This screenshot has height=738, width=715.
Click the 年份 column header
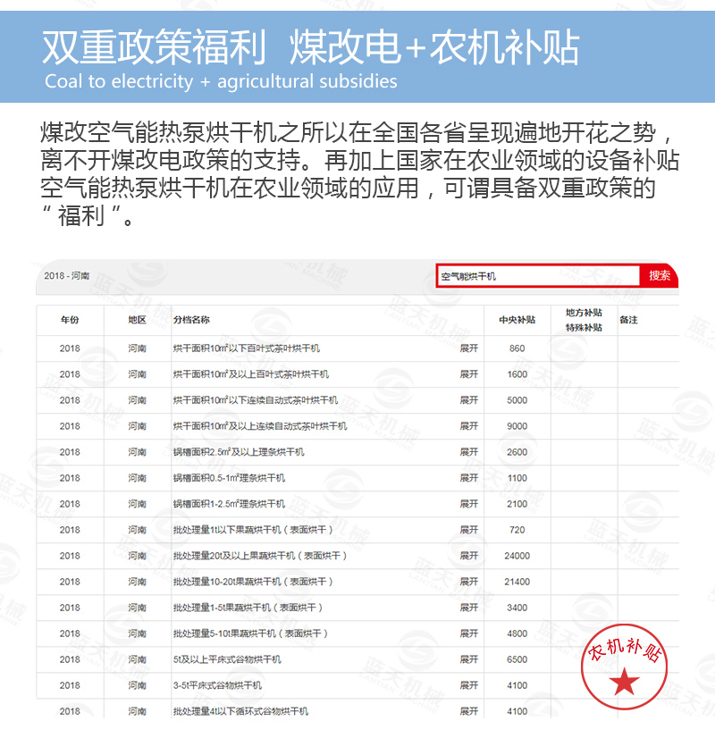pyautogui.click(x=70, y=320)
